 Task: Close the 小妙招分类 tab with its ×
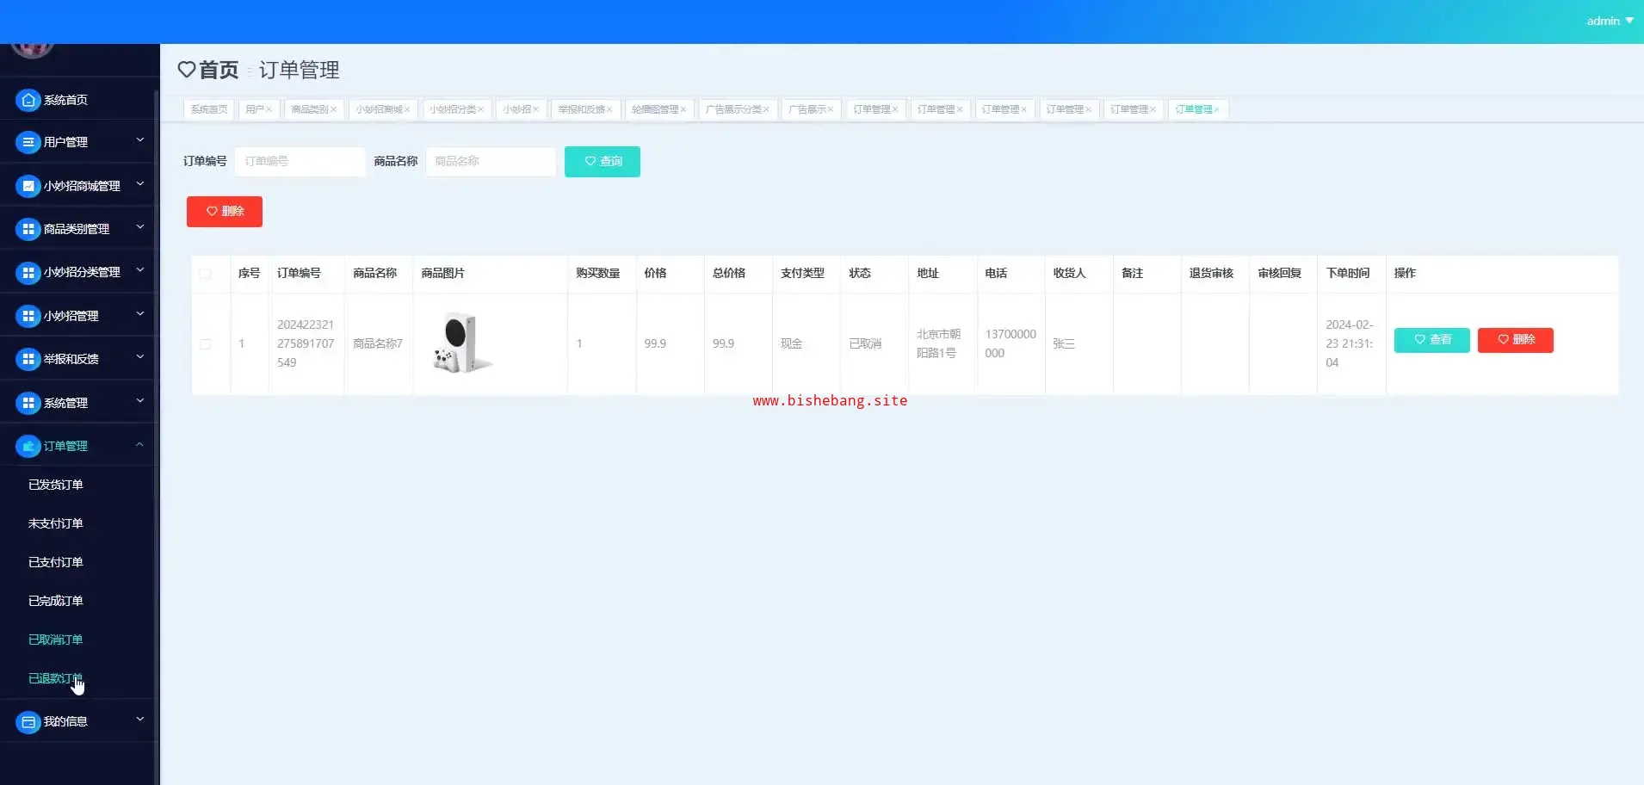click(480, 109)
